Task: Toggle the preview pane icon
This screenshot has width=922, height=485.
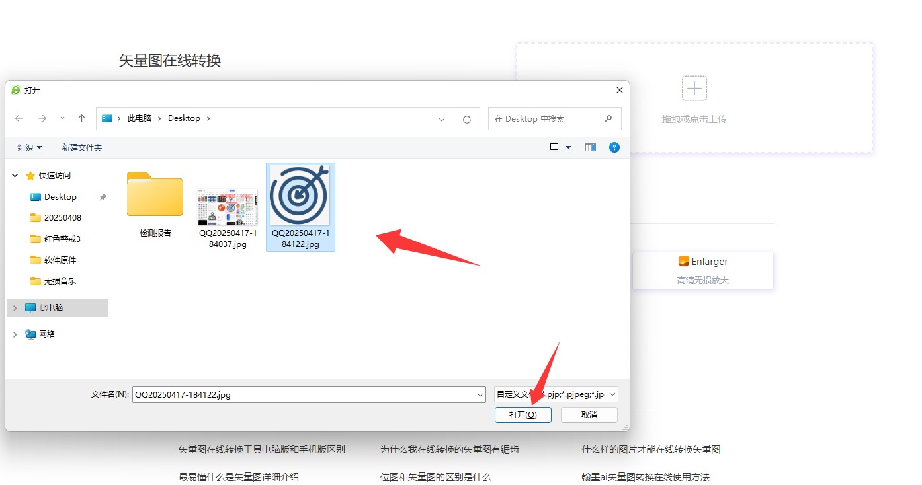Action: point(590,147)
